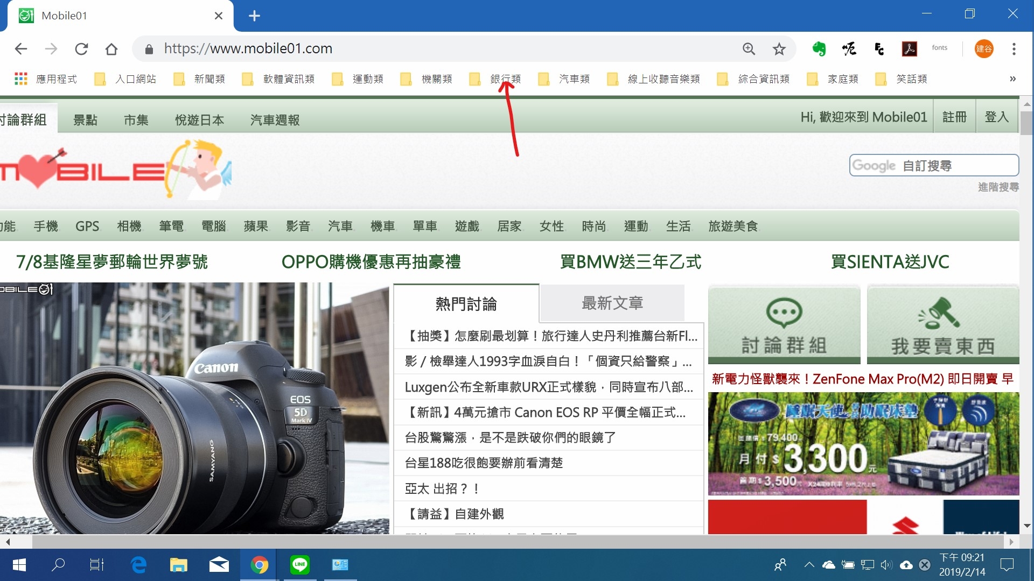Click the horizontal scrollbar right arrow
Viewport: 1034px width, 581px height.
[1011, 542]
